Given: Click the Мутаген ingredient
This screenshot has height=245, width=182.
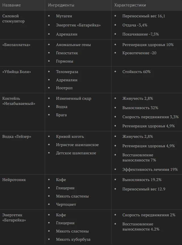Looking at the screenshot, I should [x=64, y=16].
